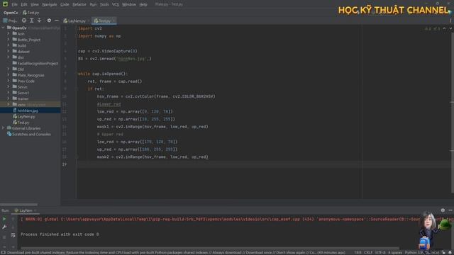Select hinhNen.jpg in project tree
This screenshot has height=255, width=454.
(26, 110)
